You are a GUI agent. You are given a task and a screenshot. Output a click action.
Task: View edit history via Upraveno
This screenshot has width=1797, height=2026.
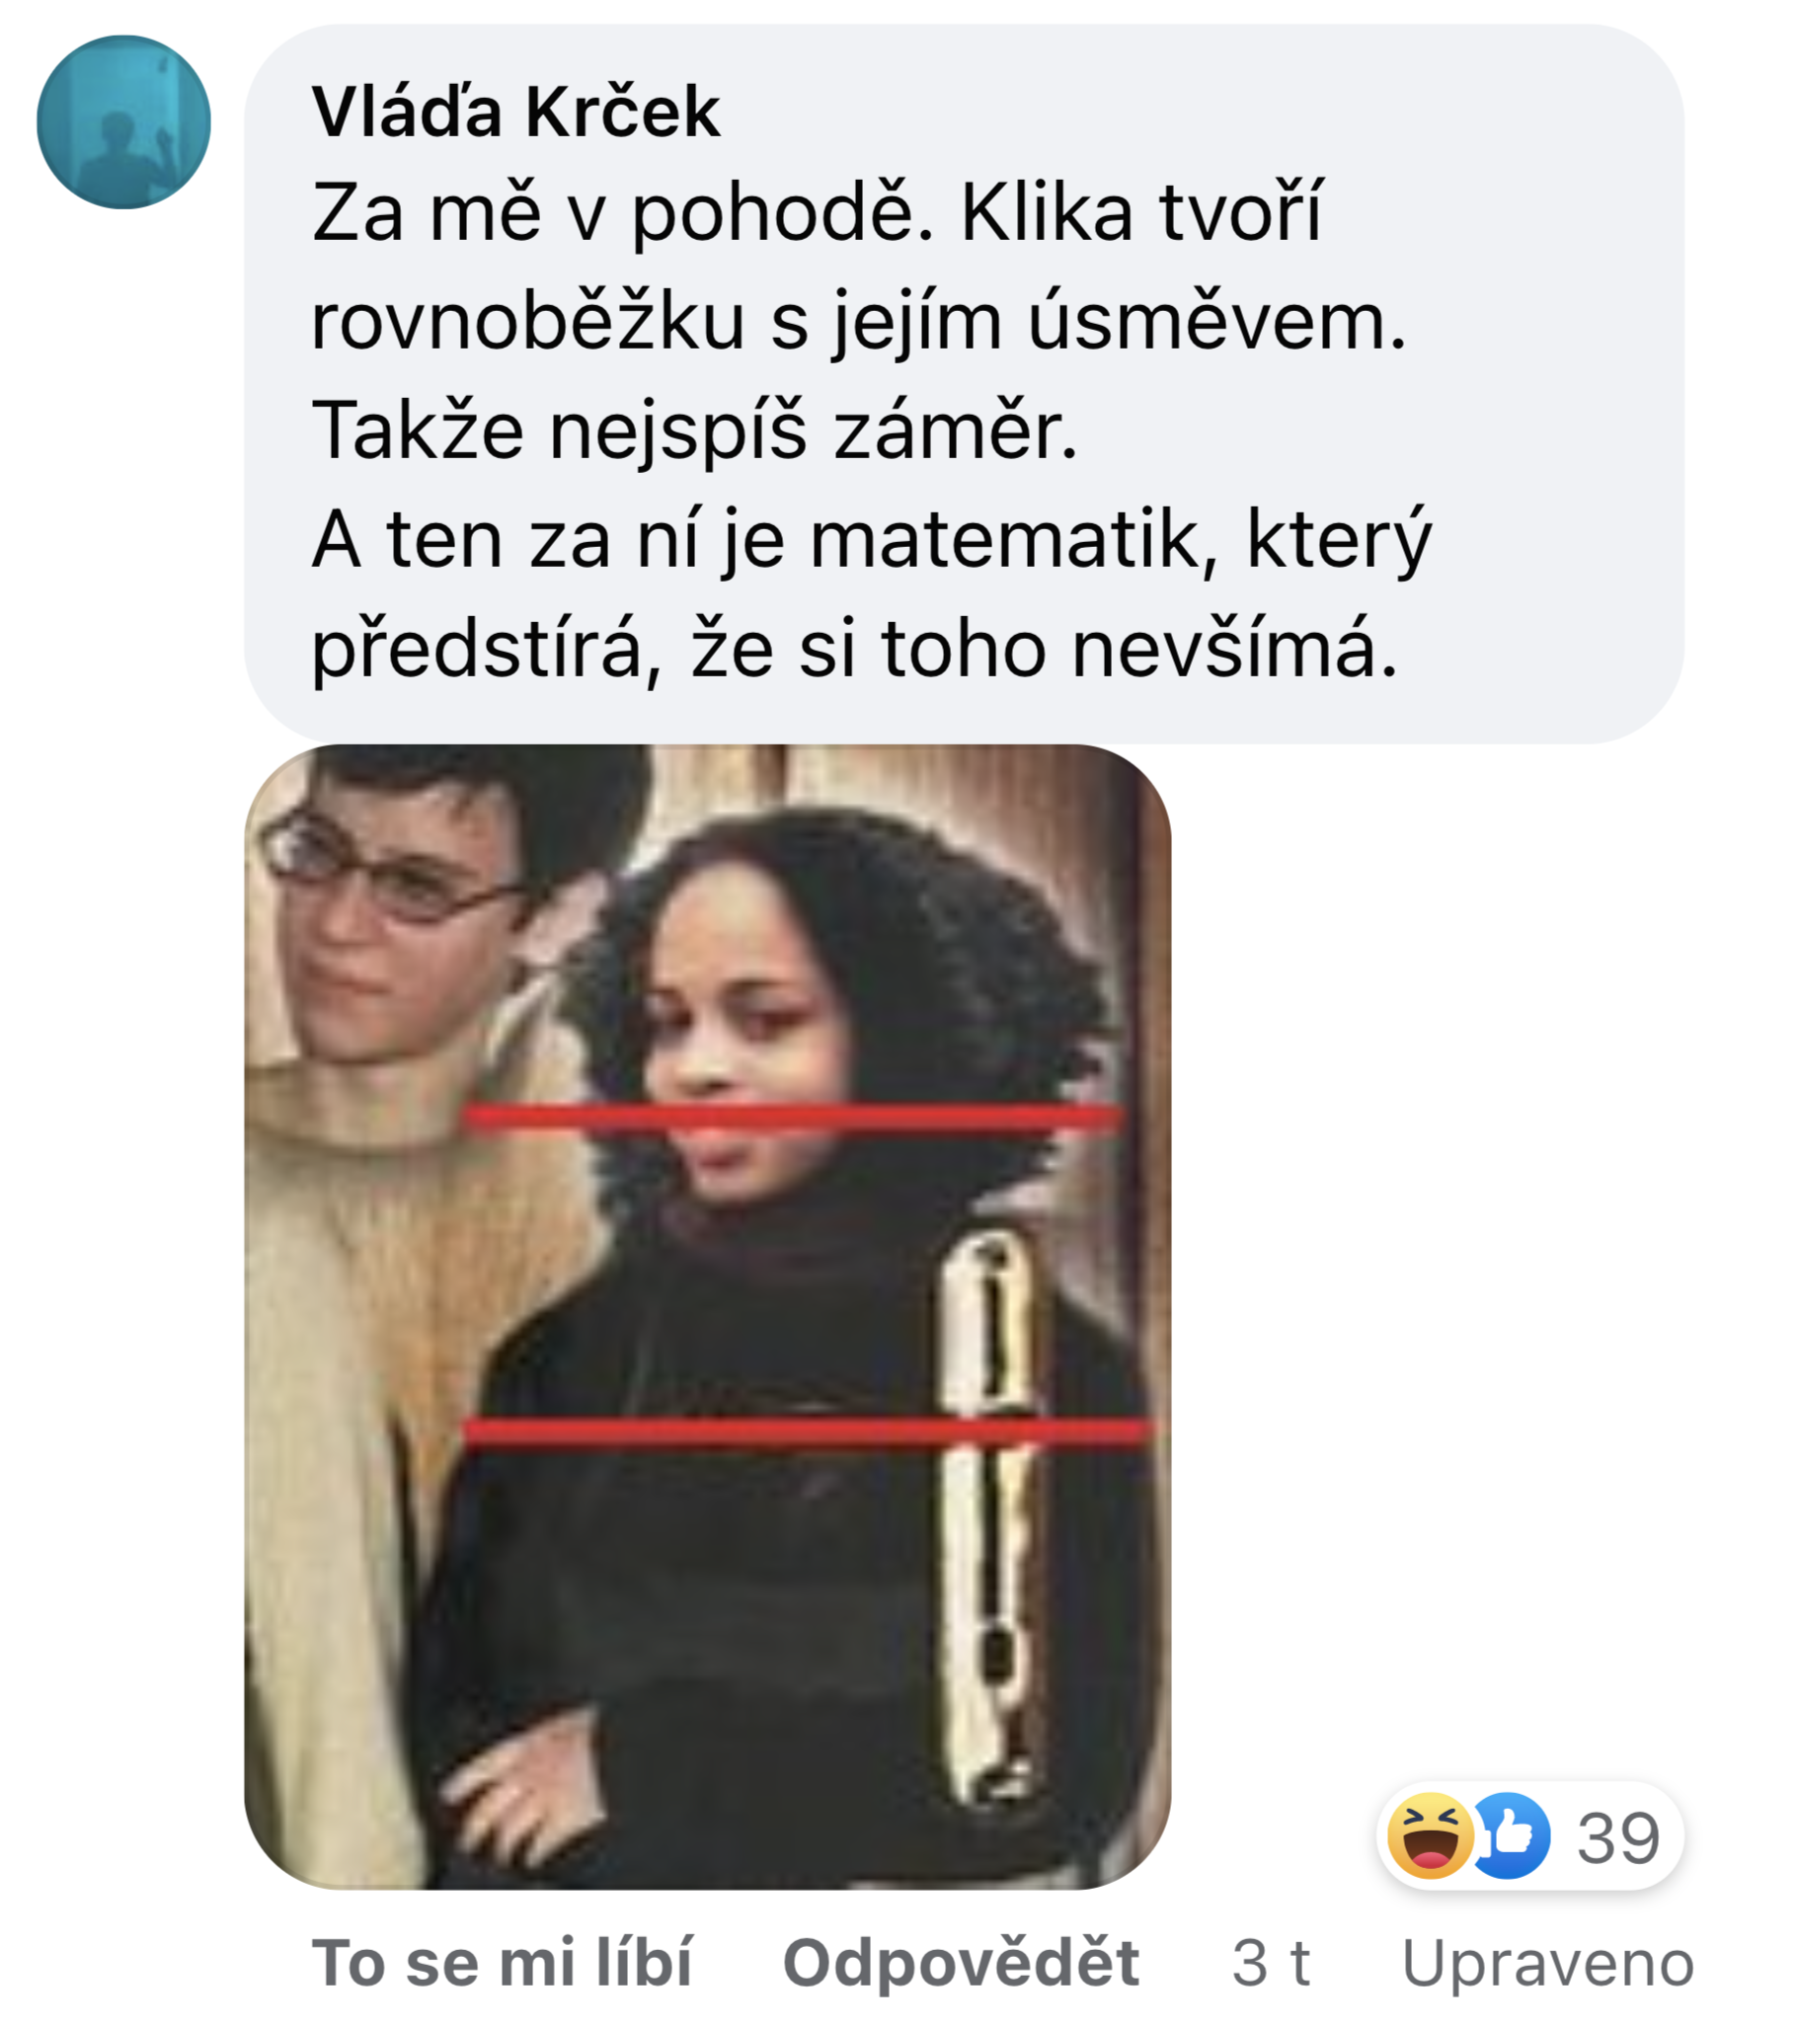pos(1547,1964)
